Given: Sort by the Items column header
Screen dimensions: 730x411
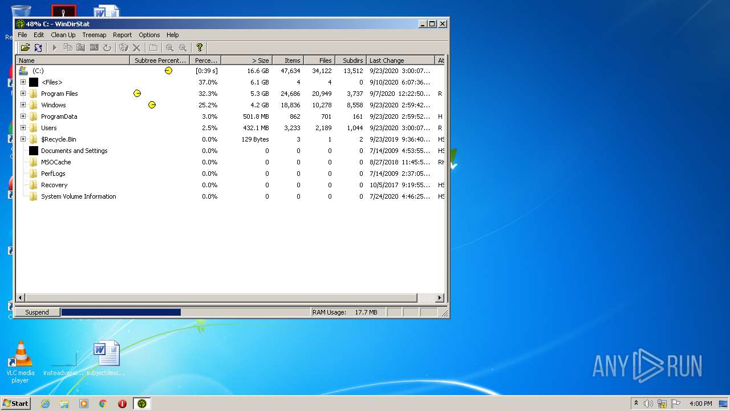Looking at the screenshot, I should pos(288,60).
